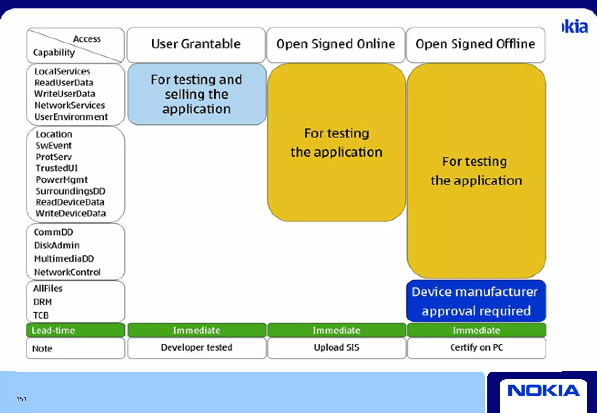Click Immediate under Open Signed Offline
The height and width of the screenshot is (413, 597).
click(476, 330)
